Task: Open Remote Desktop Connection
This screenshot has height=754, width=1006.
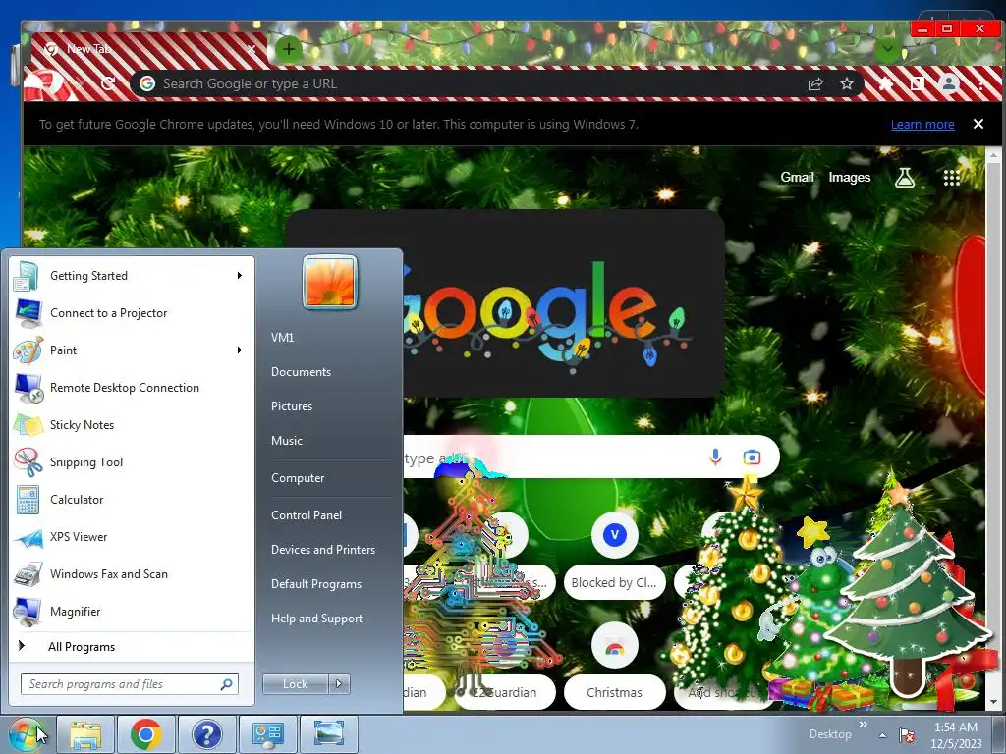Action: (132, 387)
